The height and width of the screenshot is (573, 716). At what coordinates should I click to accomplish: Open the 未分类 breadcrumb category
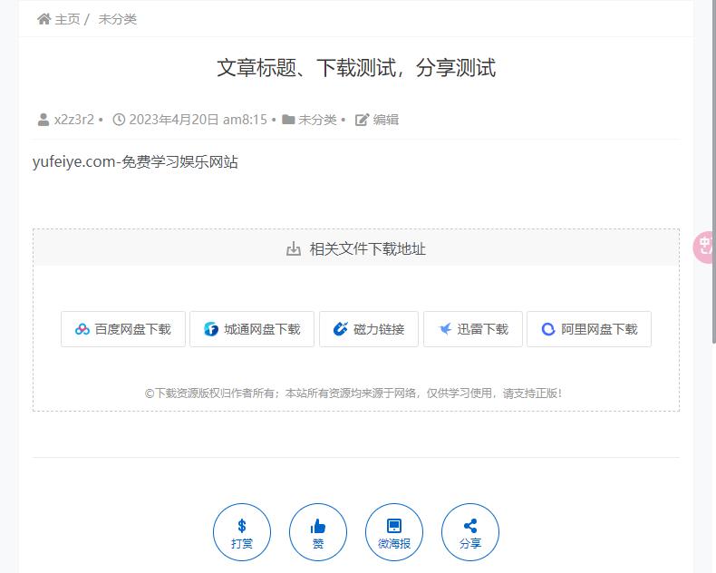(117, 19)
